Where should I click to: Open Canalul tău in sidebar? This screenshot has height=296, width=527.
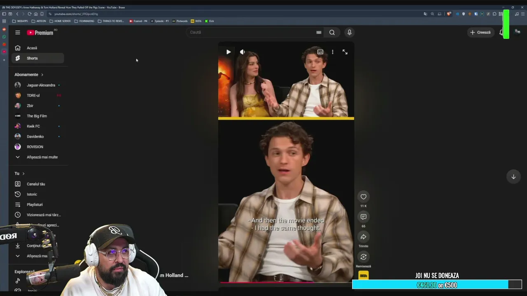37,184
